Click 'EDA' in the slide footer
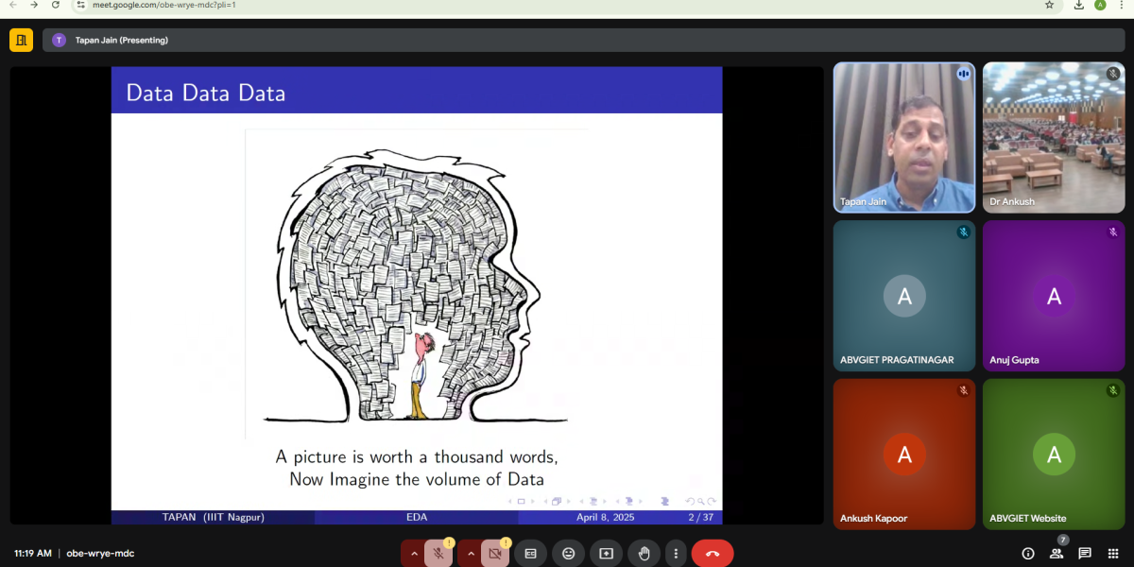The height and width of the screenshot is (567, 1134). tap(417, 517)
